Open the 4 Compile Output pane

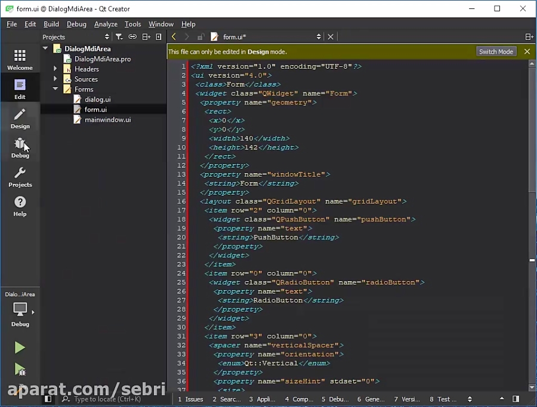point(297,399)
